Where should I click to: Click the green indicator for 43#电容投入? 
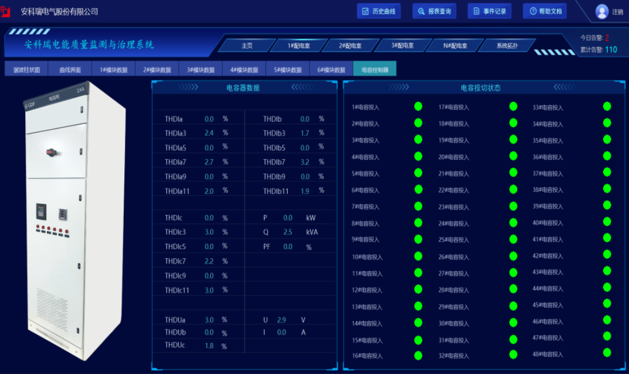point(607,271)
